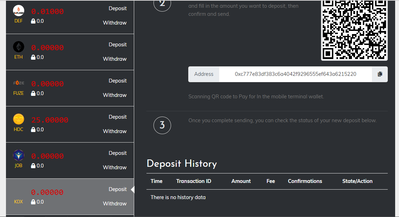
Task: Select the JOB ticker label
Action: coord(19,166)
